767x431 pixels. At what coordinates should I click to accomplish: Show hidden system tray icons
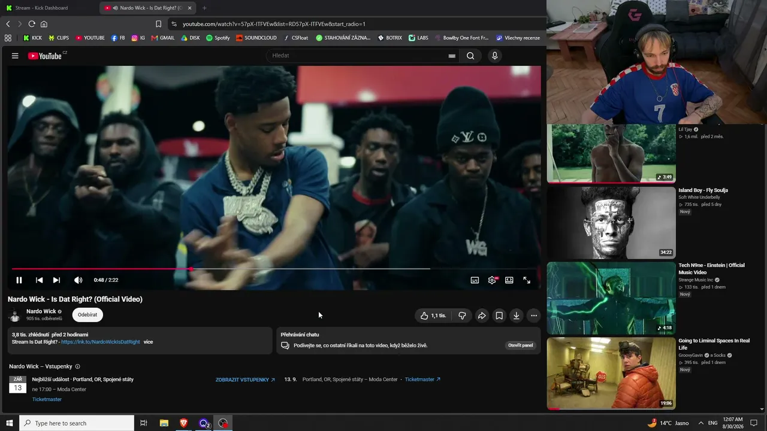701,423
